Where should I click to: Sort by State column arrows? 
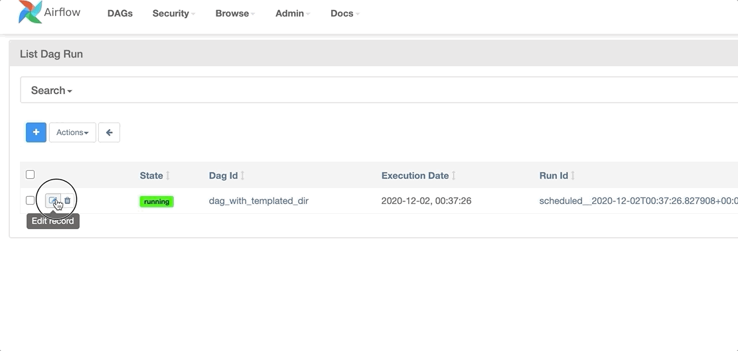[167, 175]
